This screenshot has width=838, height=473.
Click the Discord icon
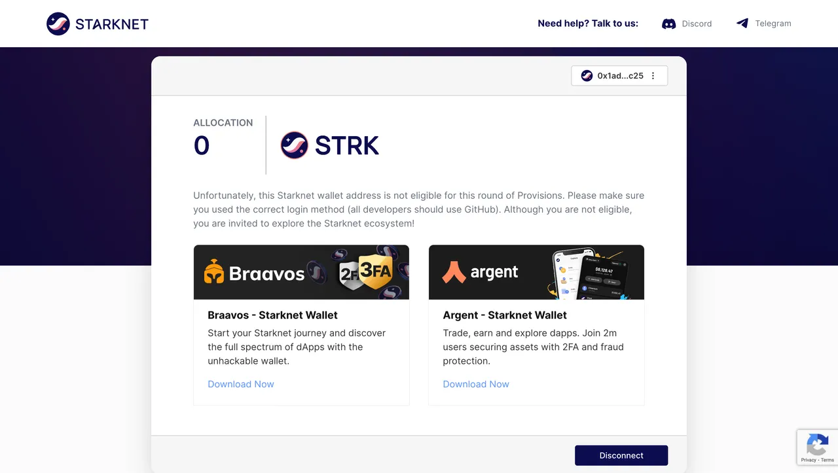668,24
